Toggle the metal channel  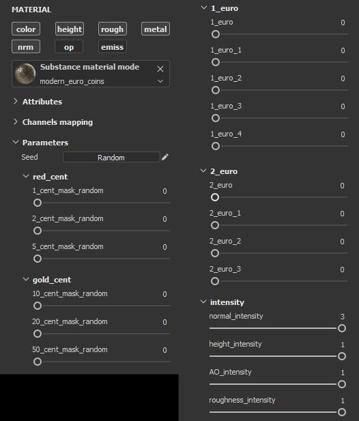tap(156, 29)
